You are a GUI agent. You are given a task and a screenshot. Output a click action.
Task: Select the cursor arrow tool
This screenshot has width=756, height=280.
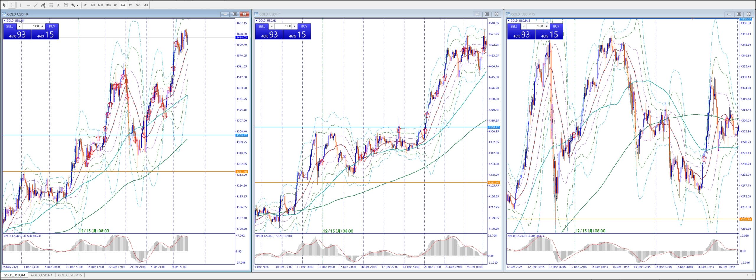pos(4,5)
